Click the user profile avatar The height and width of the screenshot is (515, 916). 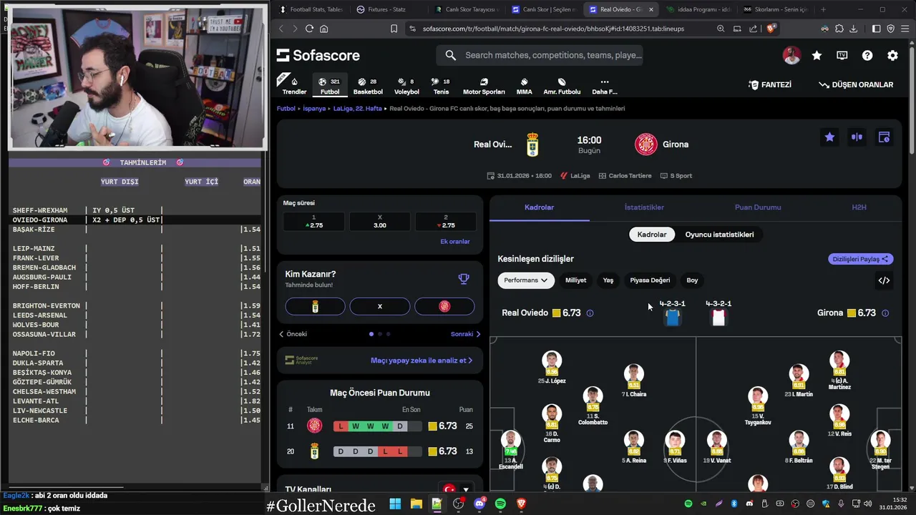(791, 55)
